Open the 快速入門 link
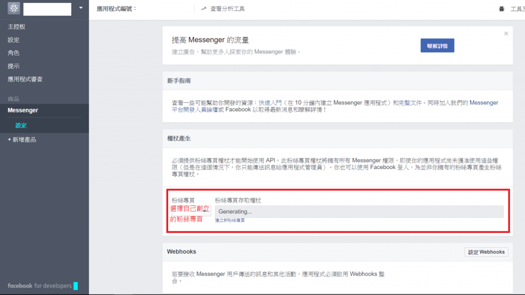Image resolution: width=525 pixels, height=295 pixels. point(270,102)
